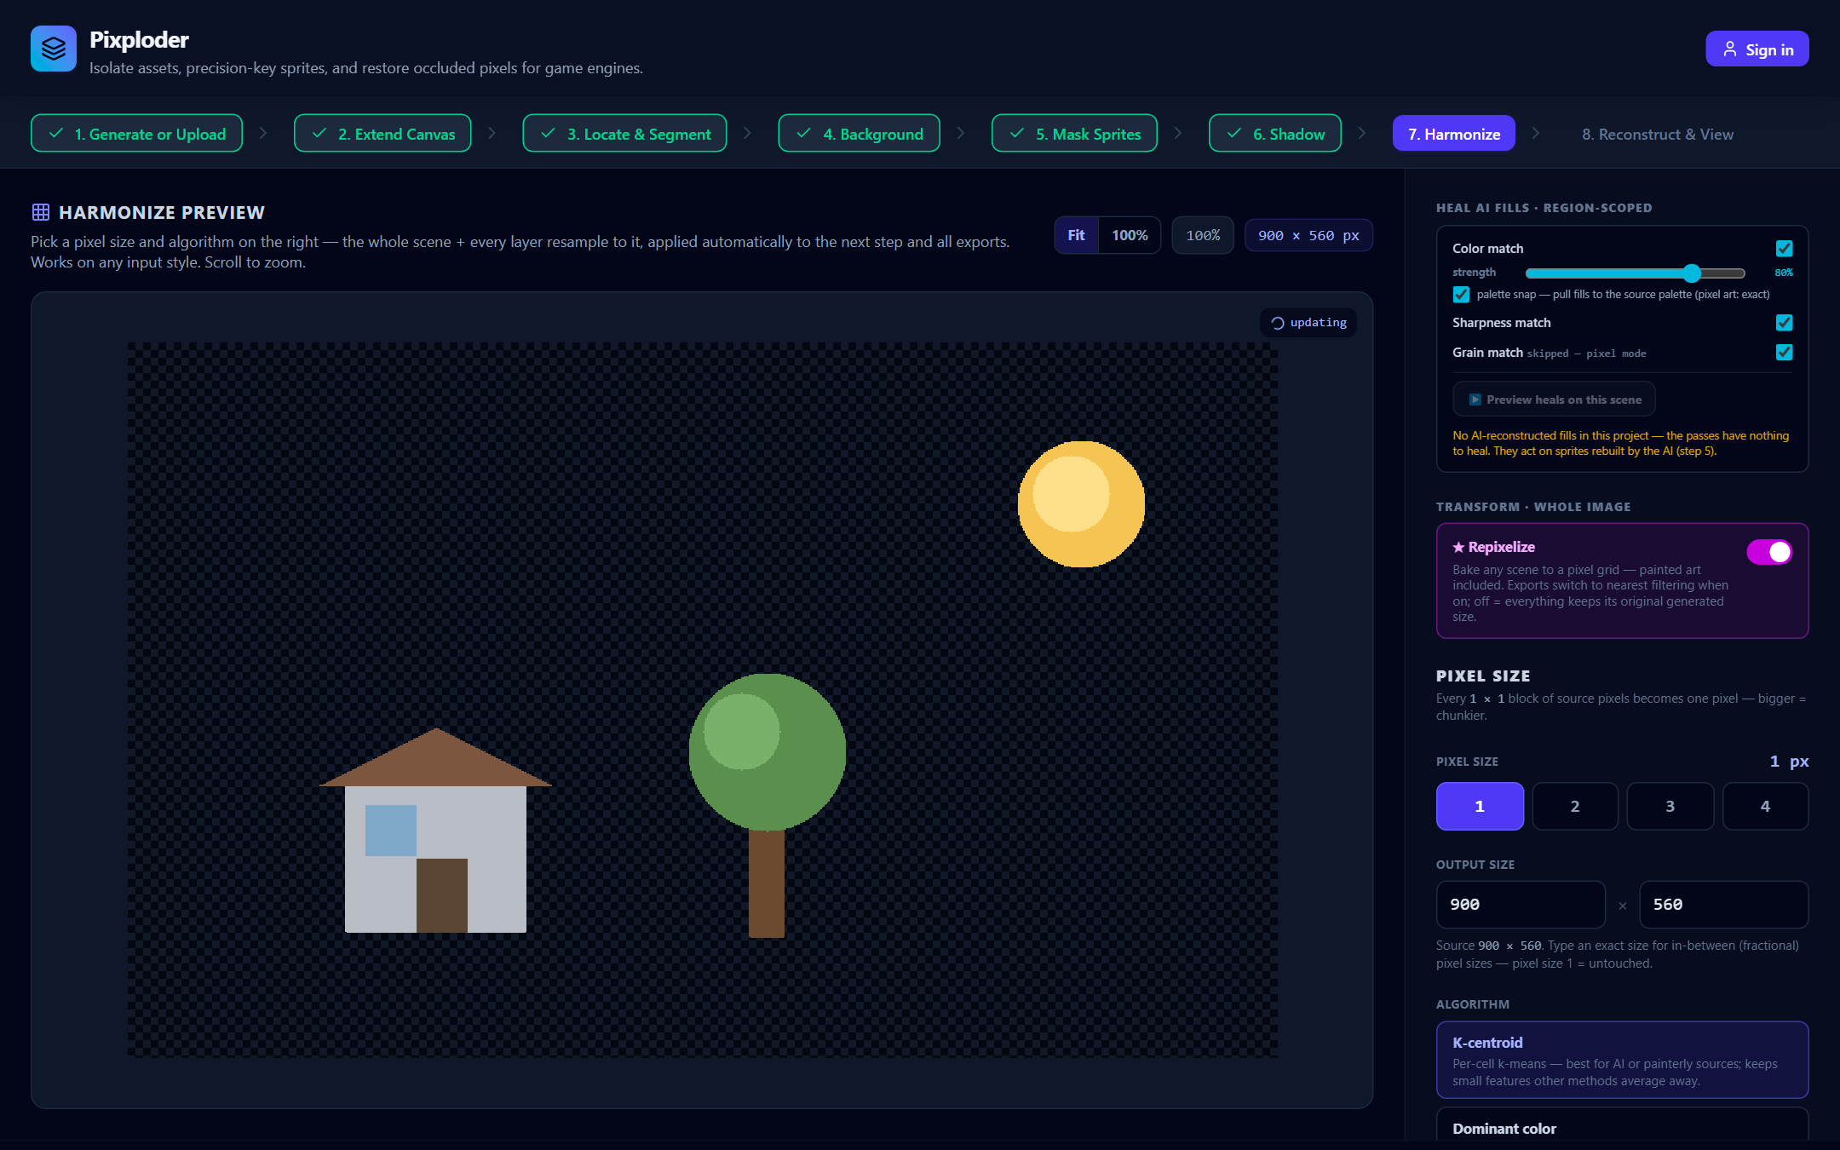Click chevron after Locate & Segment step
Viewport: 1840px width, 1150px height.
[747, 133]
